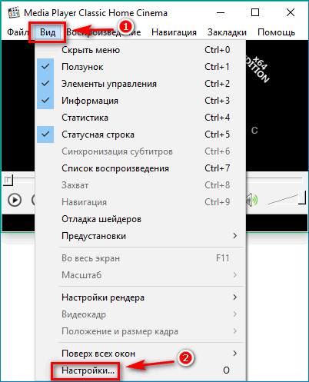Select the Захват Ctrl+8 entry

click(x=141, y=185)
